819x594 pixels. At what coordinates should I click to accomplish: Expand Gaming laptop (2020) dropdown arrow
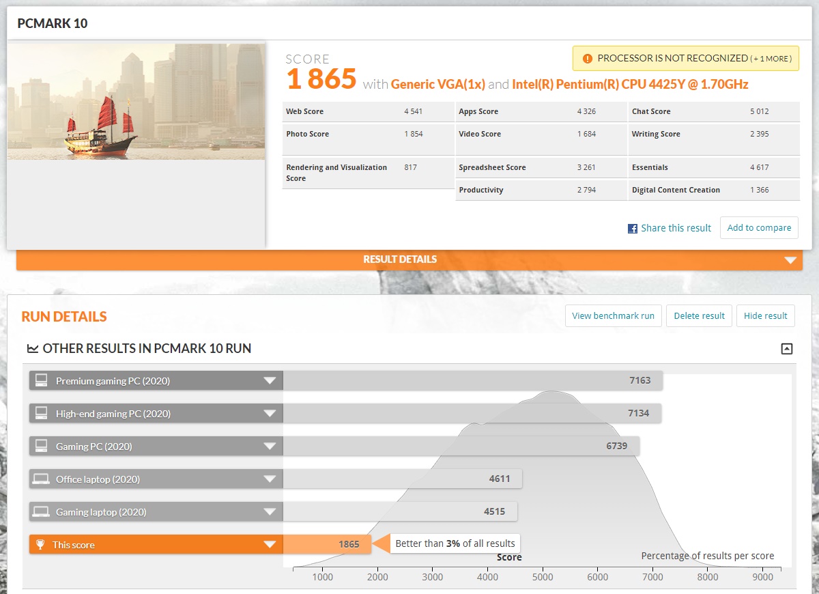[x=270, y=512]
